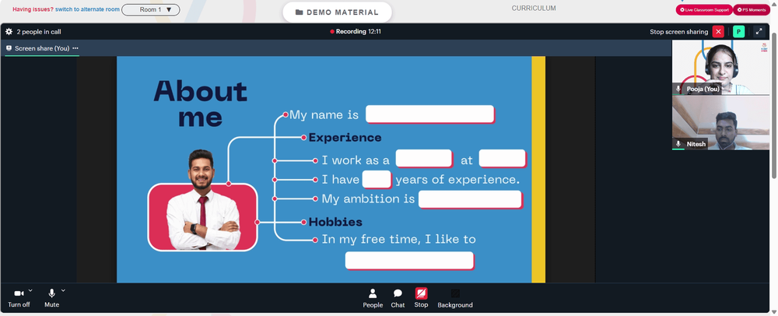Turn off the camera

19,298
